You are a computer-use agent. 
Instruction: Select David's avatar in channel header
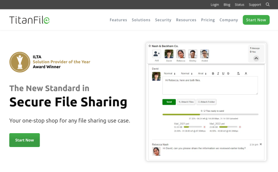point(169,54)
